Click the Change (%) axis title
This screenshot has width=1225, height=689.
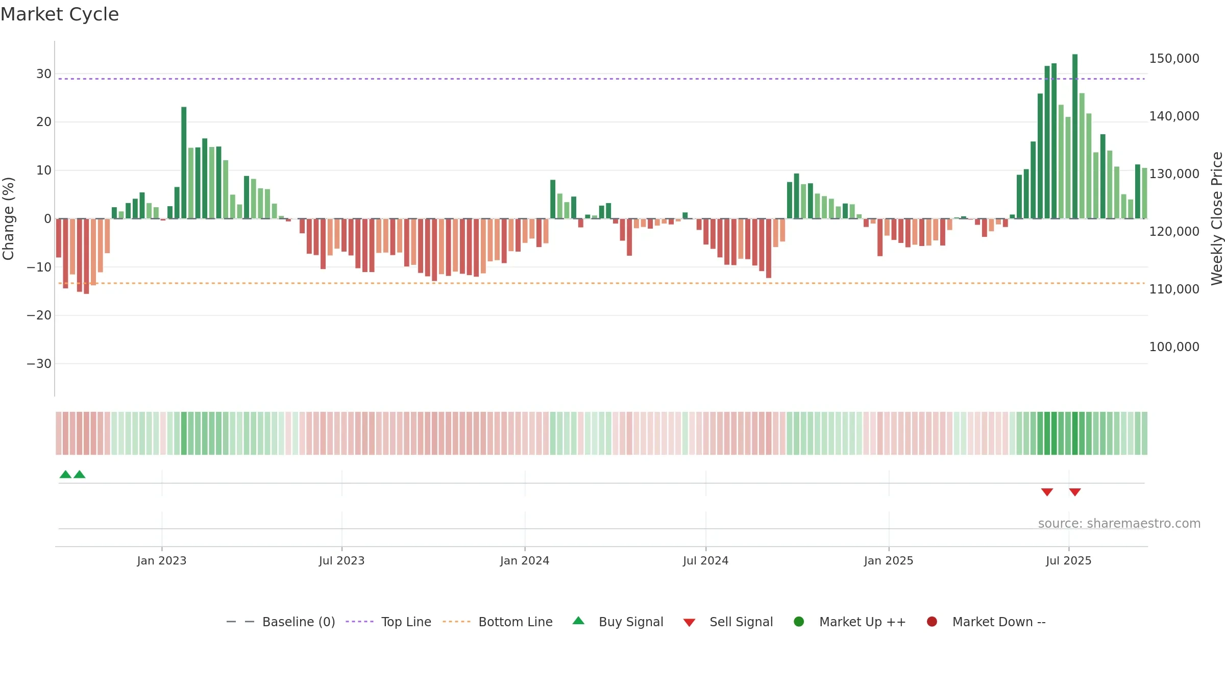[8, 218]
